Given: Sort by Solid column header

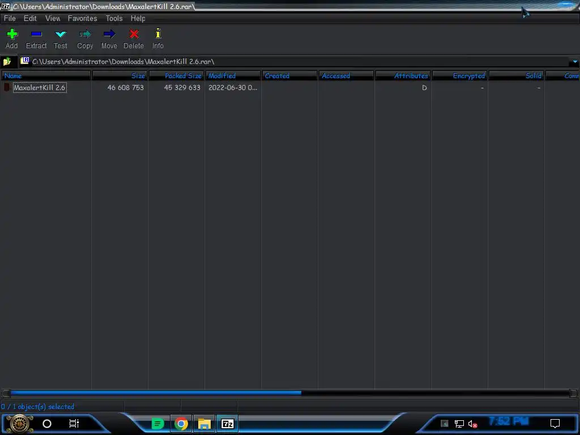Looking at the screenshot, I should [x=516, y=75].
